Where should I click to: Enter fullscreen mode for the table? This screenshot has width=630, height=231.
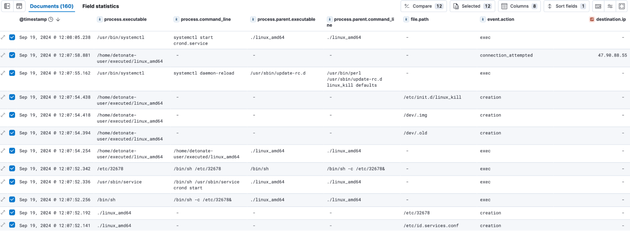point(622,6)
